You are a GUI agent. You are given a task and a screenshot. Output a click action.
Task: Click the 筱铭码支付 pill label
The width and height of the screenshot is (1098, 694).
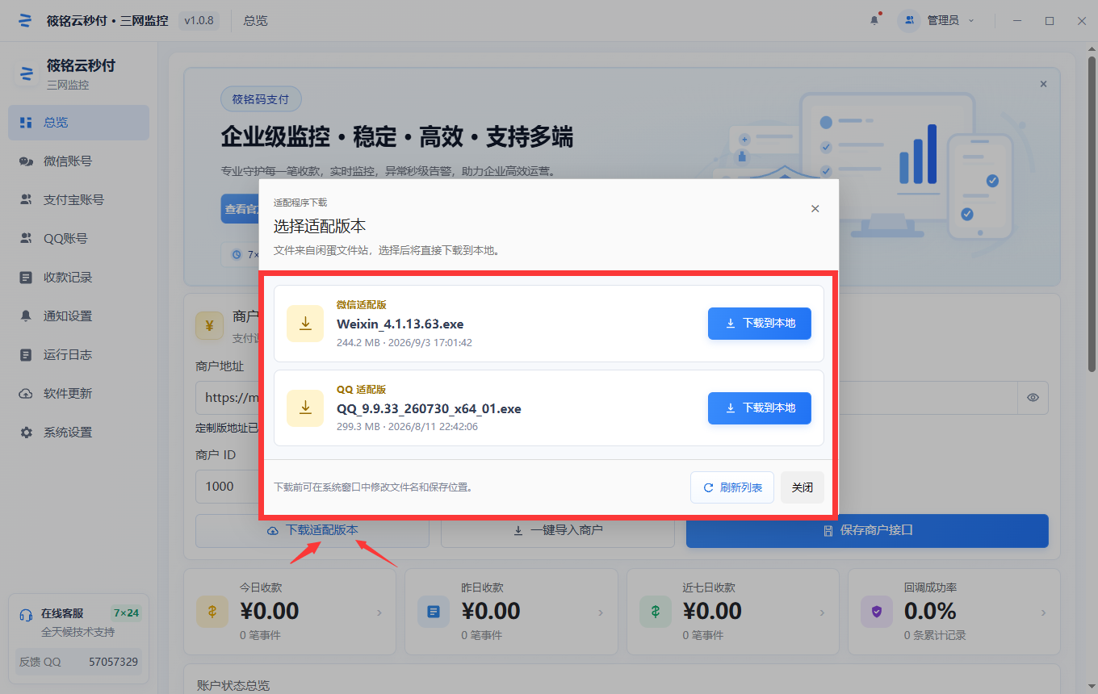tap(261, 99)
